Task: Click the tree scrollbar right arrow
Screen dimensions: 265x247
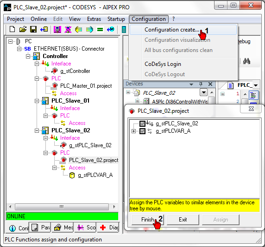Action: [114, 207]
